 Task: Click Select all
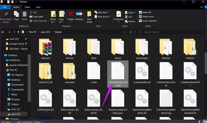tap(145, 12)
